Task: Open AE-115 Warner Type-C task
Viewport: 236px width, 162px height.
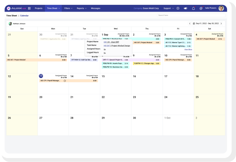Action: click(x=178, y=42)
